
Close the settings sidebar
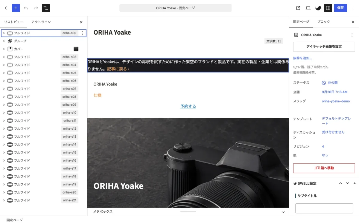(x=353, y=22)
